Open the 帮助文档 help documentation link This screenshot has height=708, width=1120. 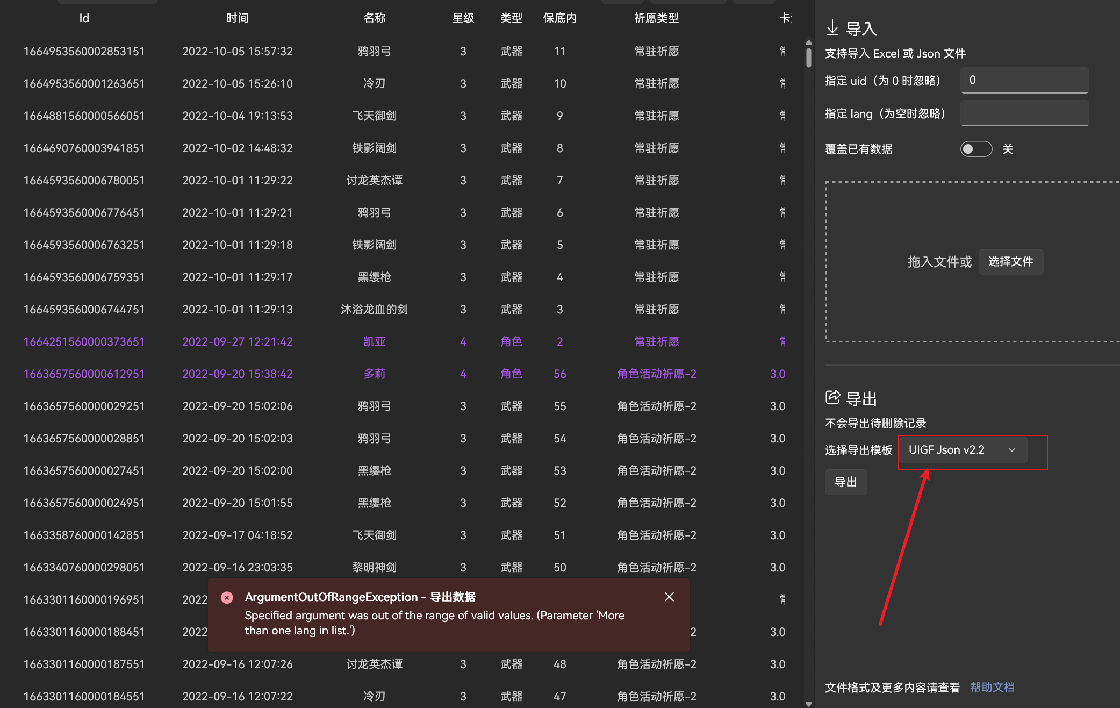pos(992,687)
